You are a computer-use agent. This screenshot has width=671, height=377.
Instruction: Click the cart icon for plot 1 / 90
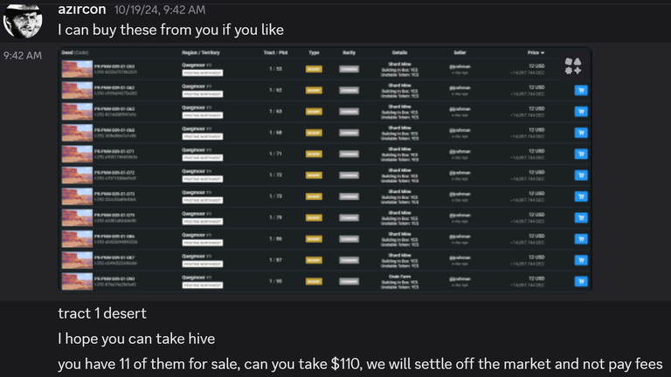click(x=581, y=281)
